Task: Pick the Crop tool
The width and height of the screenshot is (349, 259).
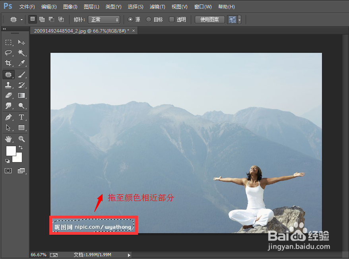Action: [x=9, y=64]
